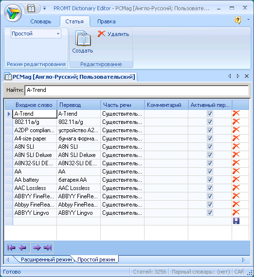254x277 pixels.
Task: Click the Найти search field
Action: click(x=137, y=90)
